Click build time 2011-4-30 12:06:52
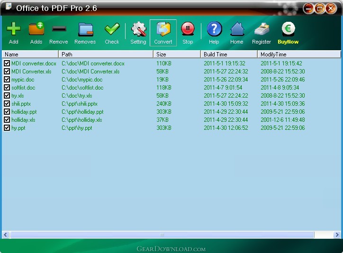343x253 pixels. tap(226, 128)
